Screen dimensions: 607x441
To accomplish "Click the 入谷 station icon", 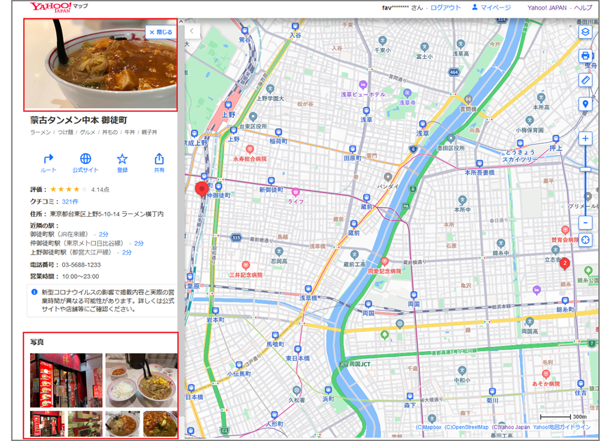I will pos(295,26).
